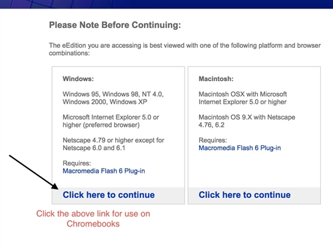Click 'Windows 95, Windows 98, NT 4.0' text

pos(113,94)
